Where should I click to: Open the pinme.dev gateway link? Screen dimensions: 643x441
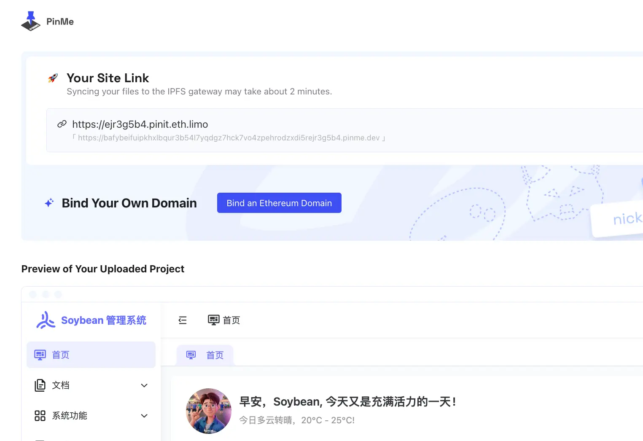pyautogui.click(x=229, y=137)
